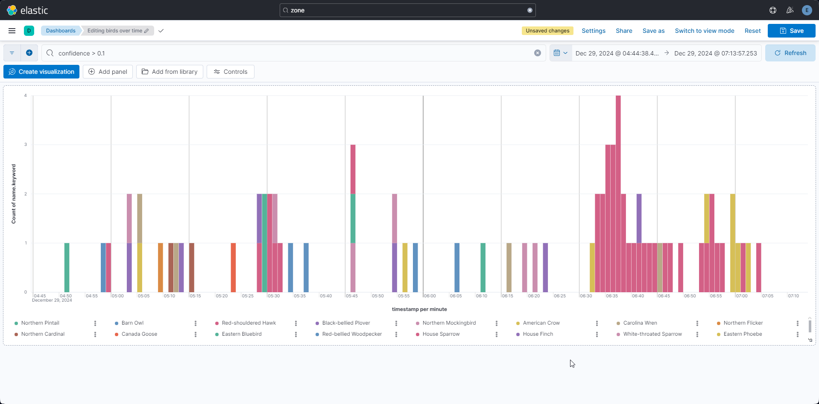Toggle Barn Owl legend series
Screen dimensions: 819x404
click(132, 323)
